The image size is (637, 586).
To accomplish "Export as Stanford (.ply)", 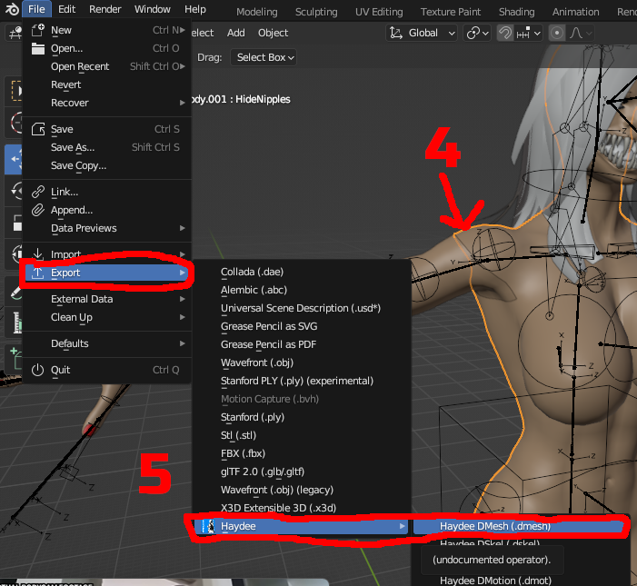I will [302, 417].
